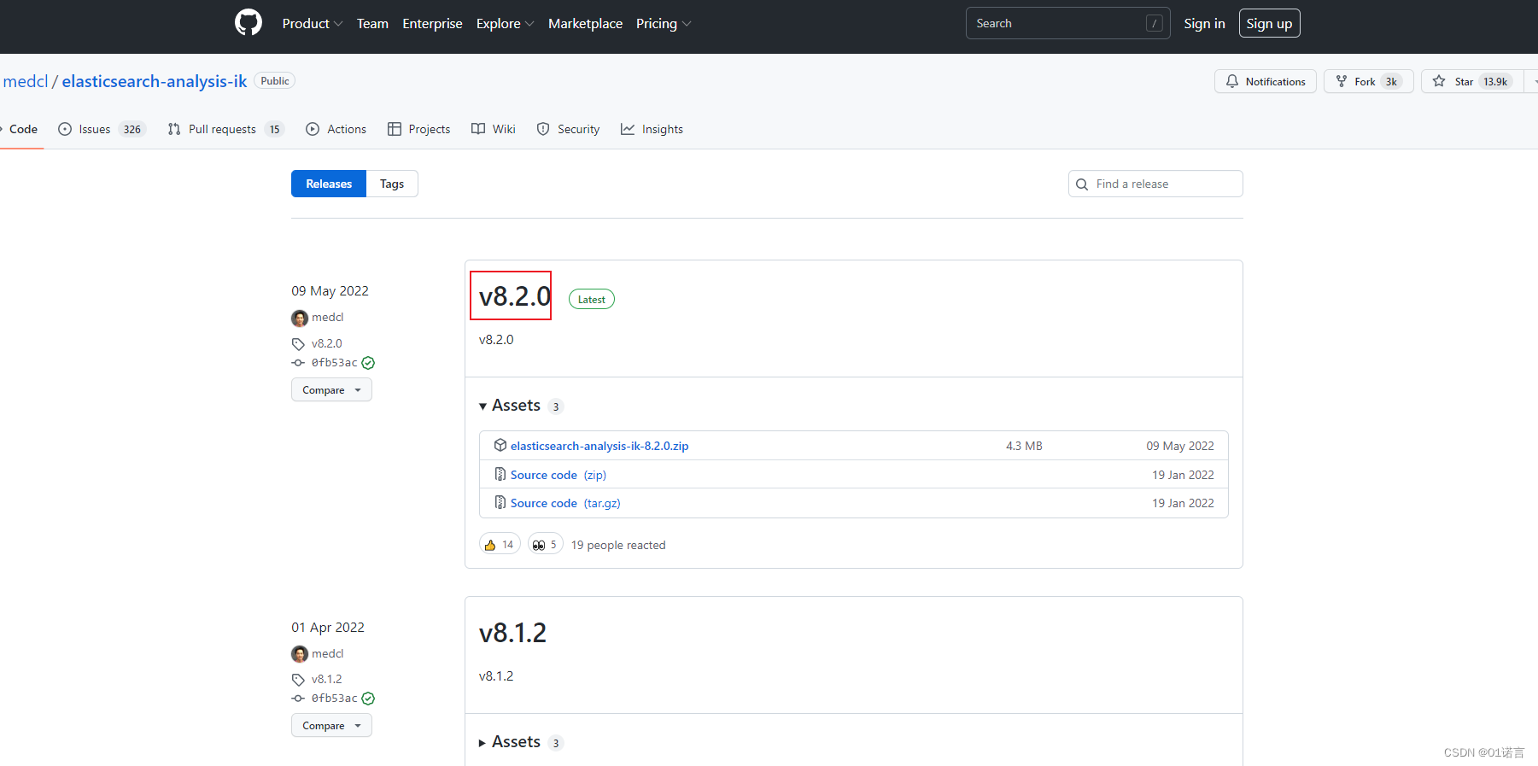Image resolution: width=1538 pixels, height=766 pixels.
Task: Click verified check icon for v8.1.2 commit
Action: point(368,699)
